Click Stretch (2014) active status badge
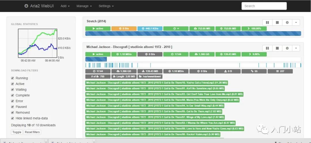311x143 pixels. (x=98, y=28)
